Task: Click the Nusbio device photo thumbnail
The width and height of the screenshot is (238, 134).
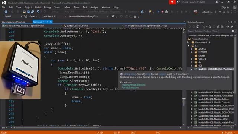Action: pyautogui.click(x=20, y=70)
